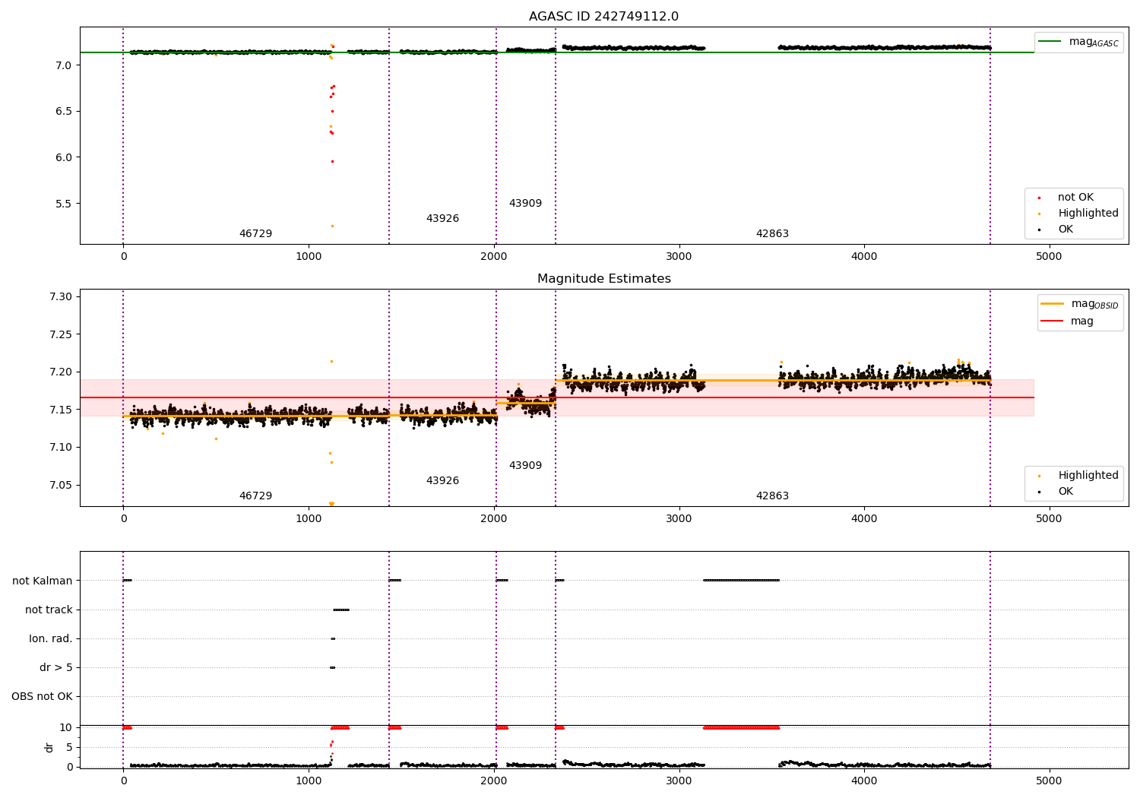This screenshot has width=1140, height=798.
Task: Click obsid label 43926 in the AGASC ID plot
Action: [442, 219]
